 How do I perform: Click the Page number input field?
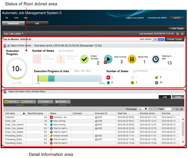click(x=168, y=109)
